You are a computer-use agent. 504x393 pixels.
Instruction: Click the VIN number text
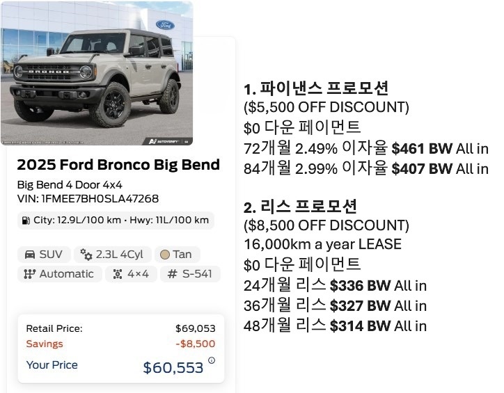(x=88, y=198)
